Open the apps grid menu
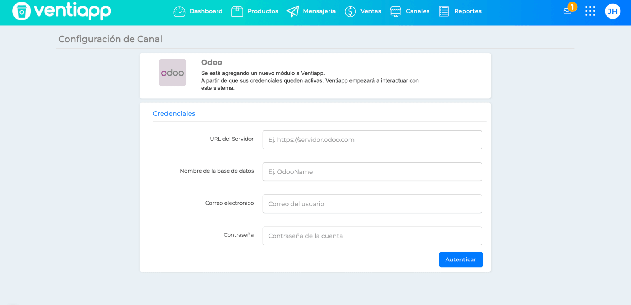 coord(590,11)
